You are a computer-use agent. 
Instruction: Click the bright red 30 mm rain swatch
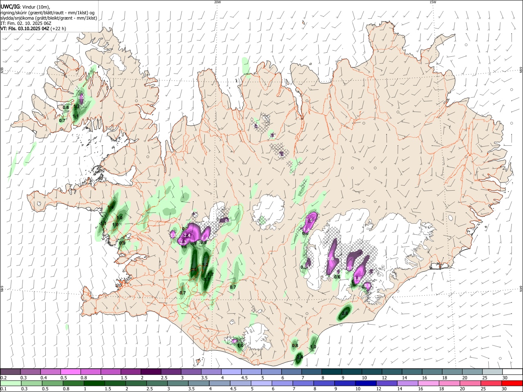(x=512, y=383)
